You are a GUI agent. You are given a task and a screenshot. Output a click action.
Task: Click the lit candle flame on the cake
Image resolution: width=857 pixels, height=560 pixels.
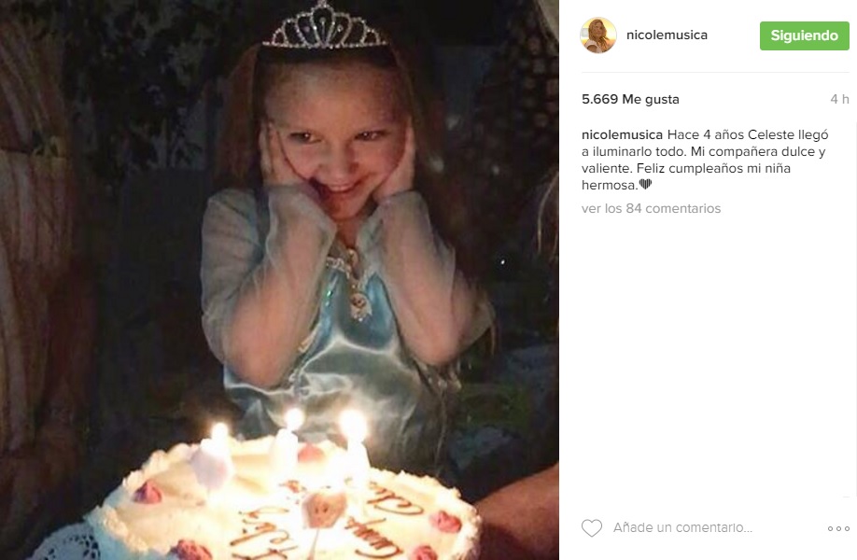click(x=353, y=425)
